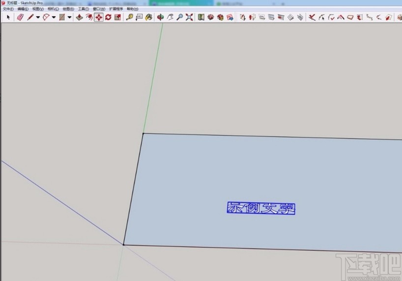Open the Arc tool dropdown arrow

point(54,17)
